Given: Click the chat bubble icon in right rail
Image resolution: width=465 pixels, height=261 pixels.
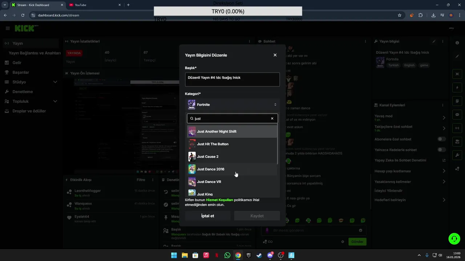Looking at the screenshot, I should (457, 114).
